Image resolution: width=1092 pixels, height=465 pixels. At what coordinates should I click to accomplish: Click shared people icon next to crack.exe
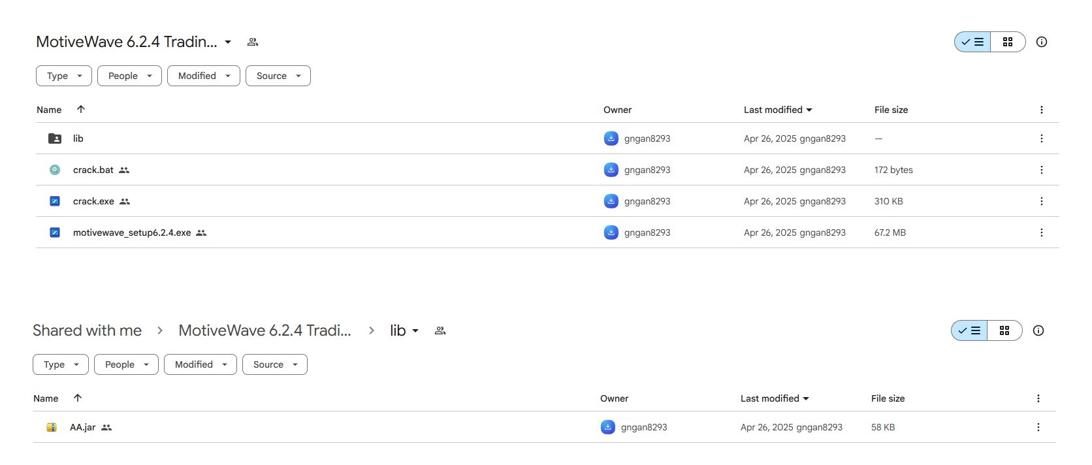point(125,201)
